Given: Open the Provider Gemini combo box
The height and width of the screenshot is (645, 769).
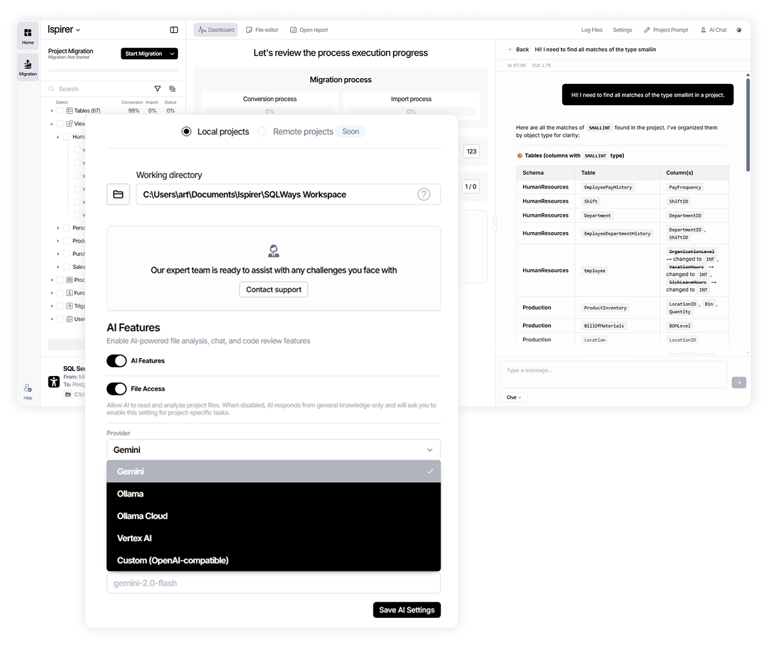Looking at the screenshot, I should click(274, 450).
